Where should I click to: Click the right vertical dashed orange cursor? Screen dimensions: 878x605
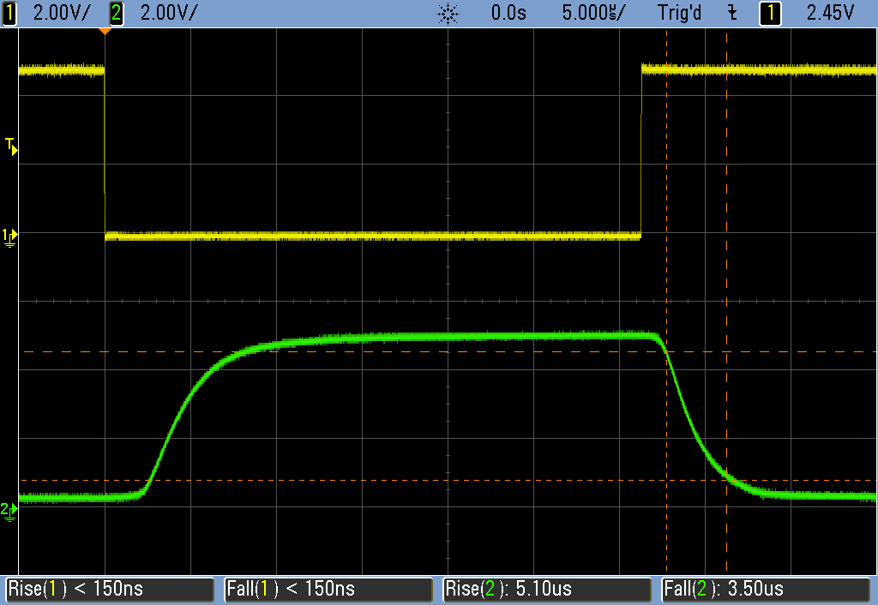coord(727,301)
